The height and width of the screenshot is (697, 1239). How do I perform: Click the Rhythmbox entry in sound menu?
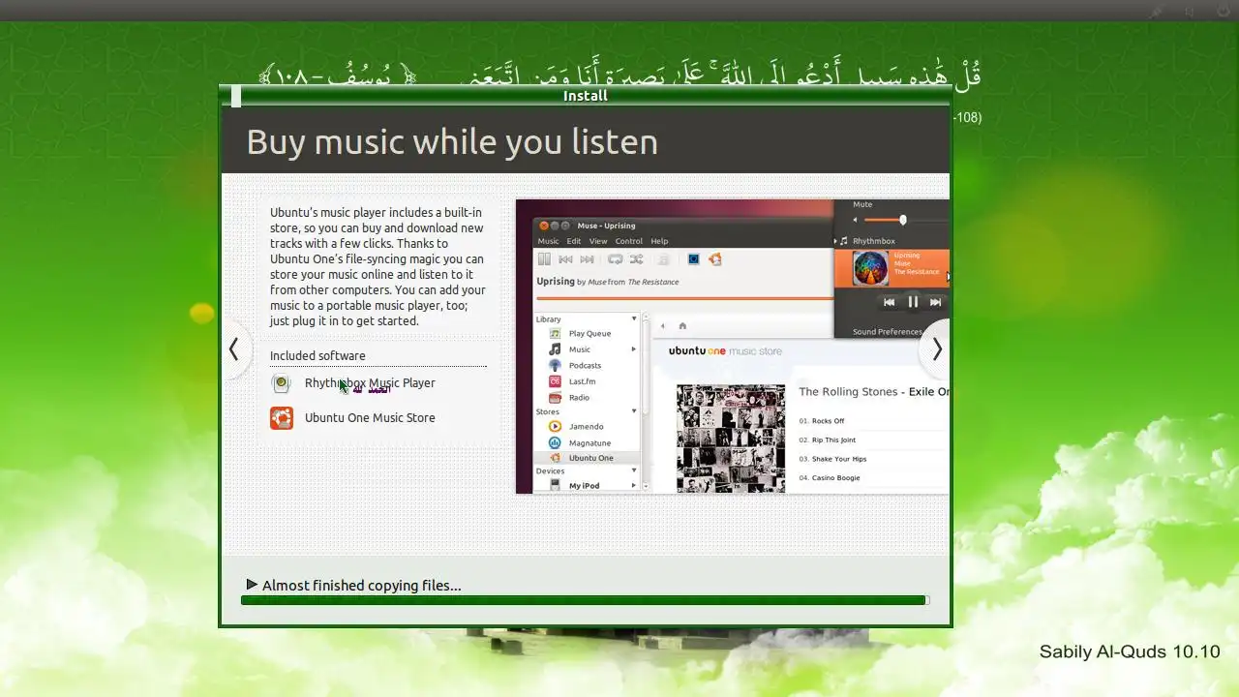coord(873,241)
